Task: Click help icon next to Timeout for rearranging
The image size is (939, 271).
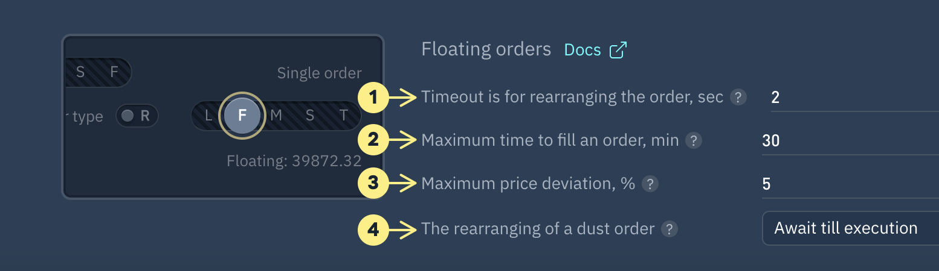Action: (737, 97)
